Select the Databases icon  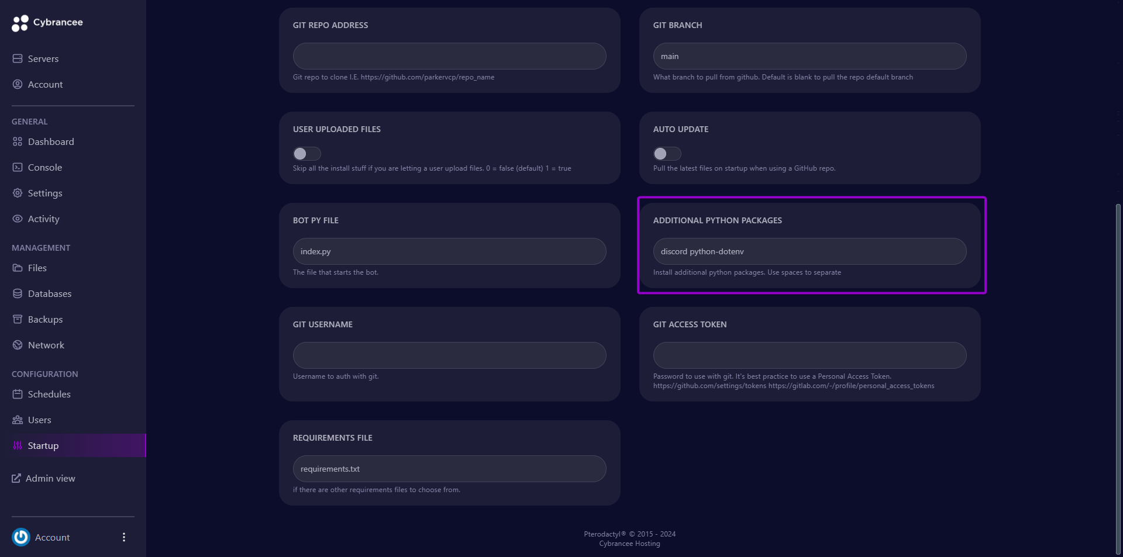coord(18,293)
